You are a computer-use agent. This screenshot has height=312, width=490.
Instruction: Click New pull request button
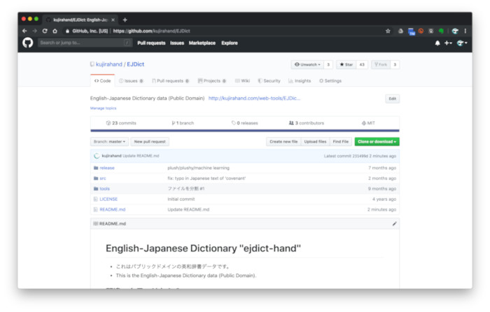150,141
